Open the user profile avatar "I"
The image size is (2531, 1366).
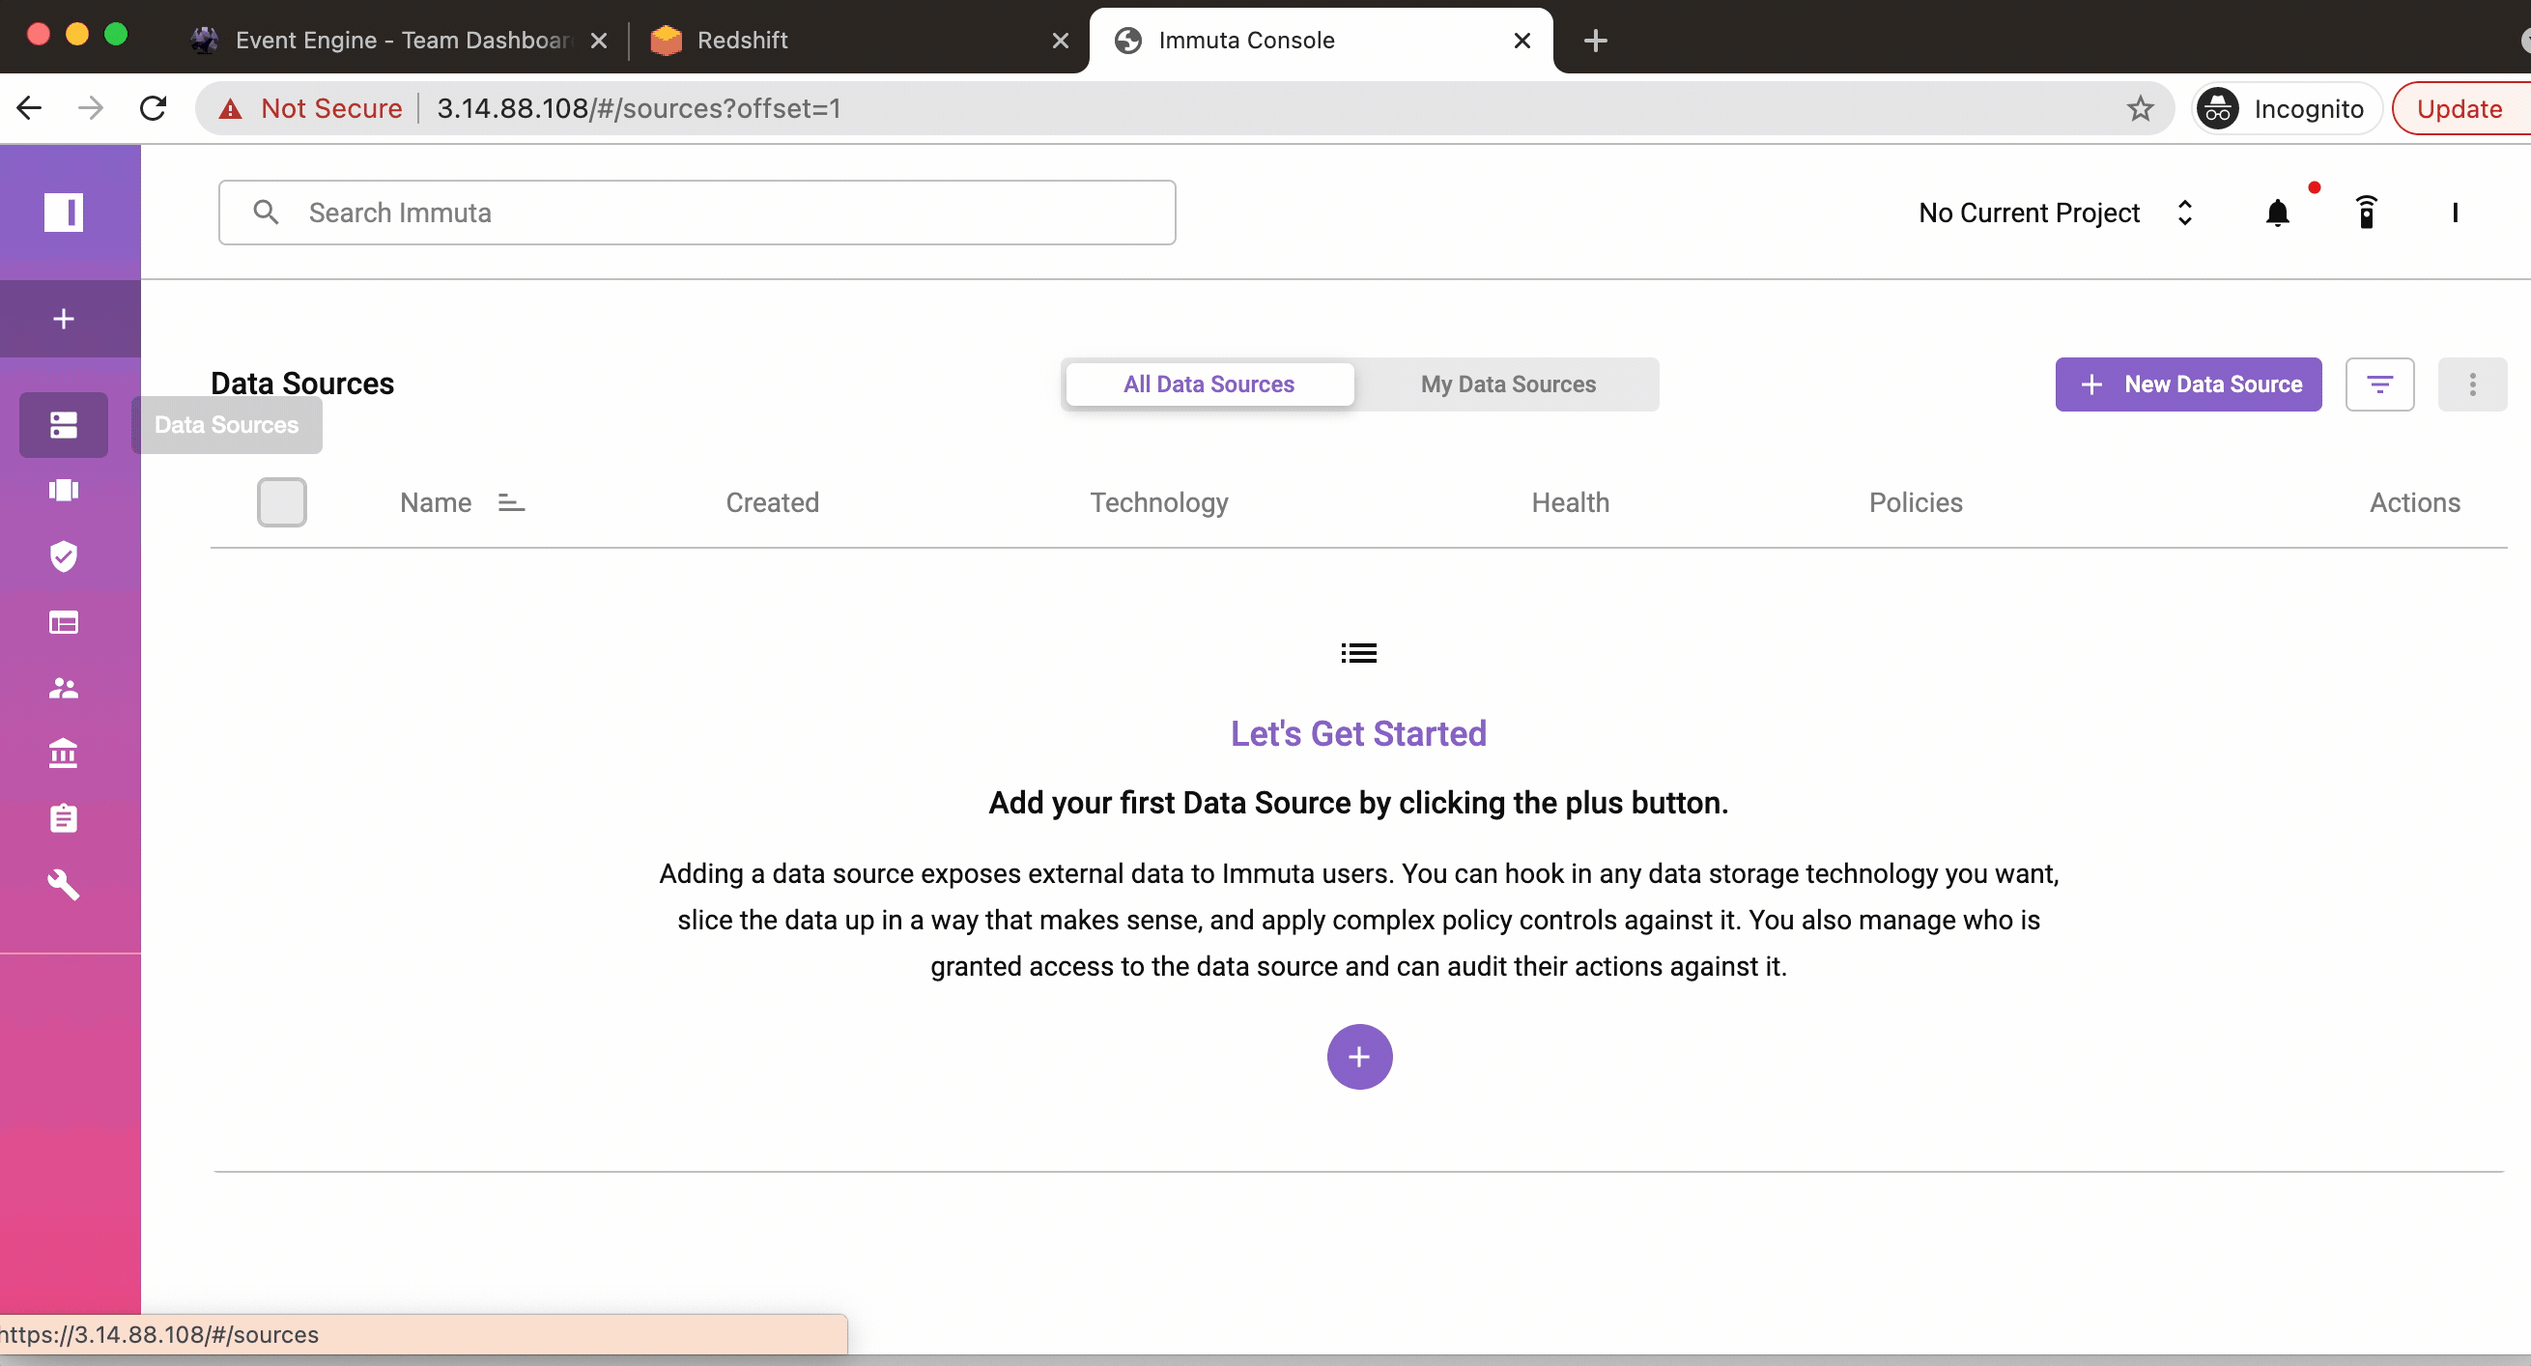2455,213
